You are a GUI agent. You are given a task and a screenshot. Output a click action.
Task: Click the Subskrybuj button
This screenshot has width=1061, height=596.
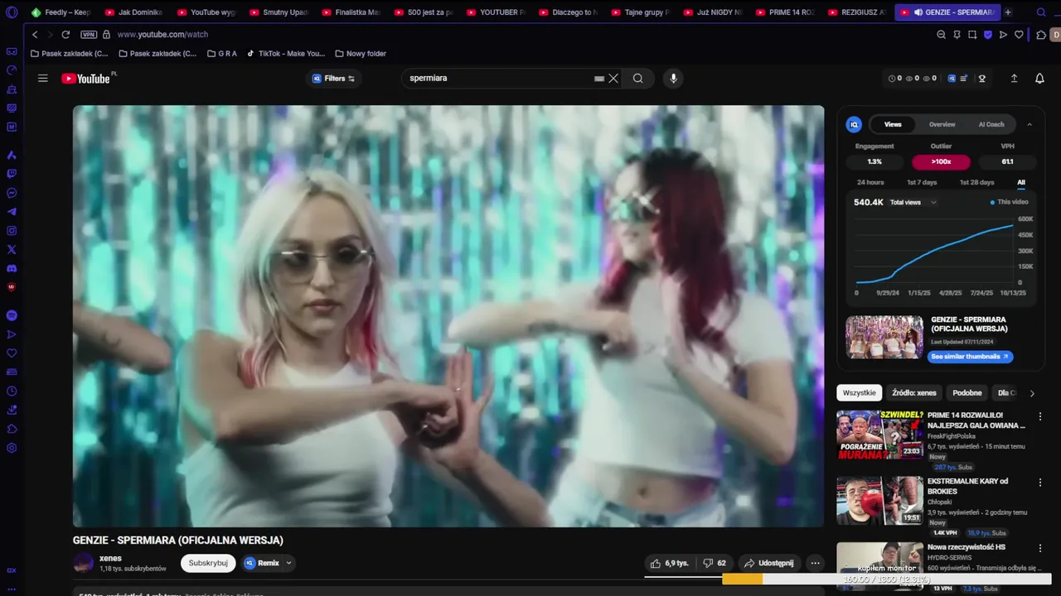(x=208, y=563)
